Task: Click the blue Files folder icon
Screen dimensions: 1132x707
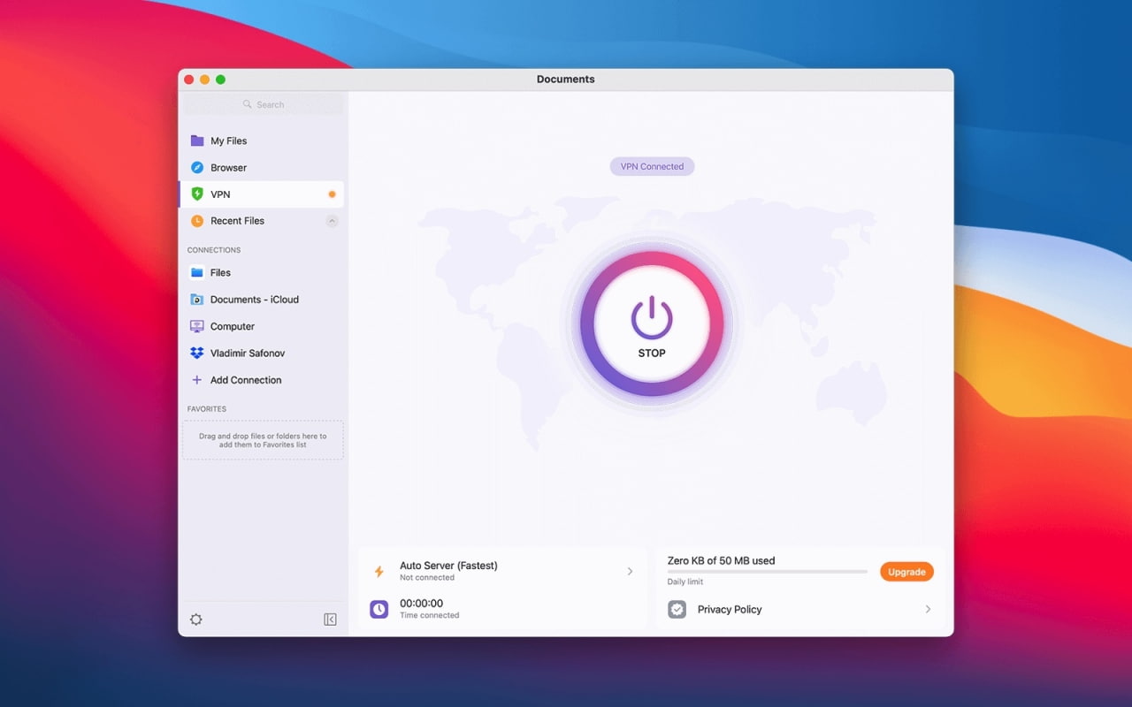Action: pos(197,273)
